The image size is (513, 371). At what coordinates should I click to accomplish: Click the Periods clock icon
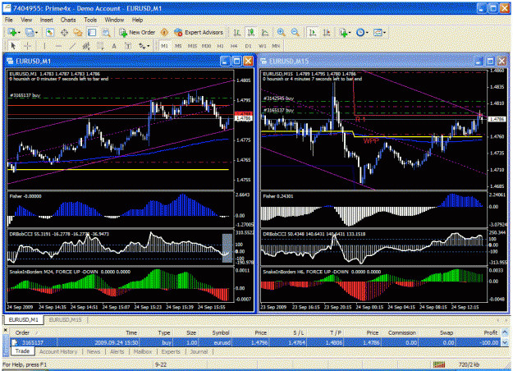point(360,32)
